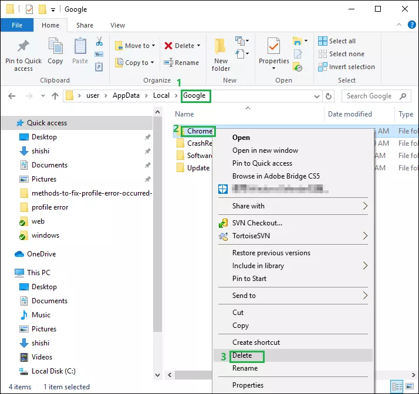Open the Recent locations dropdown arrow

click(x=43, y=95)
